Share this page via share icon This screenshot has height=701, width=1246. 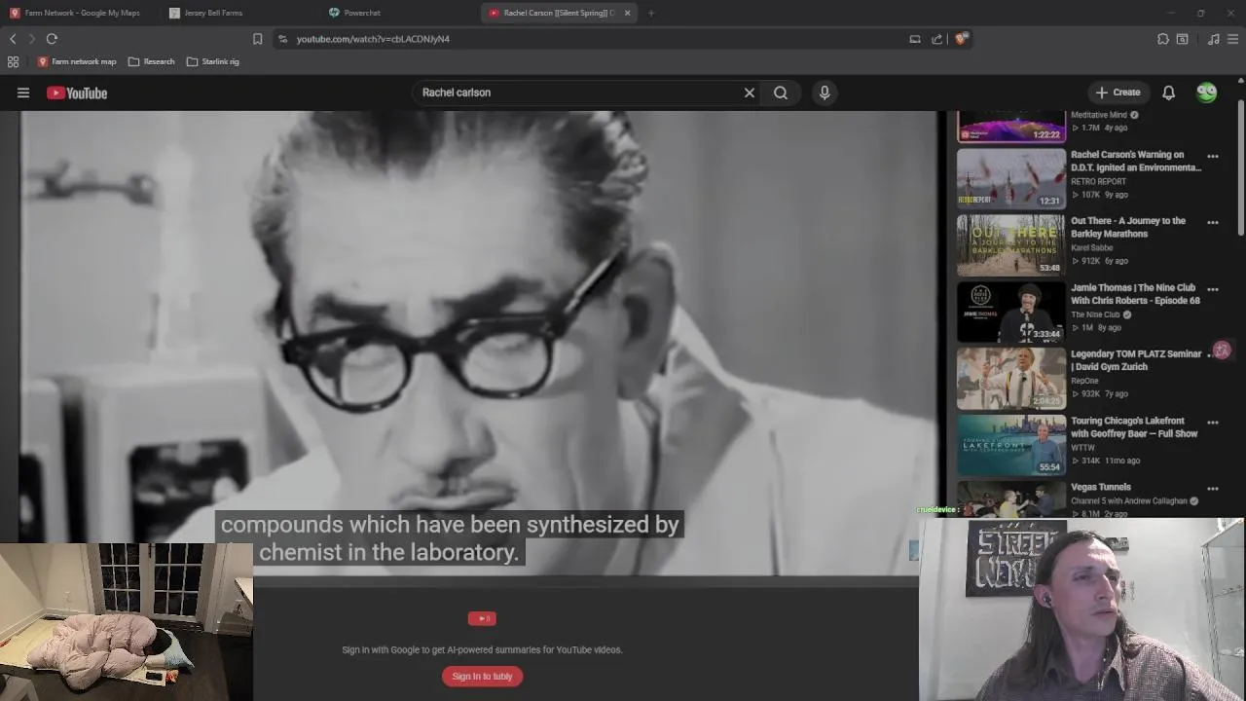click(936, 39)
